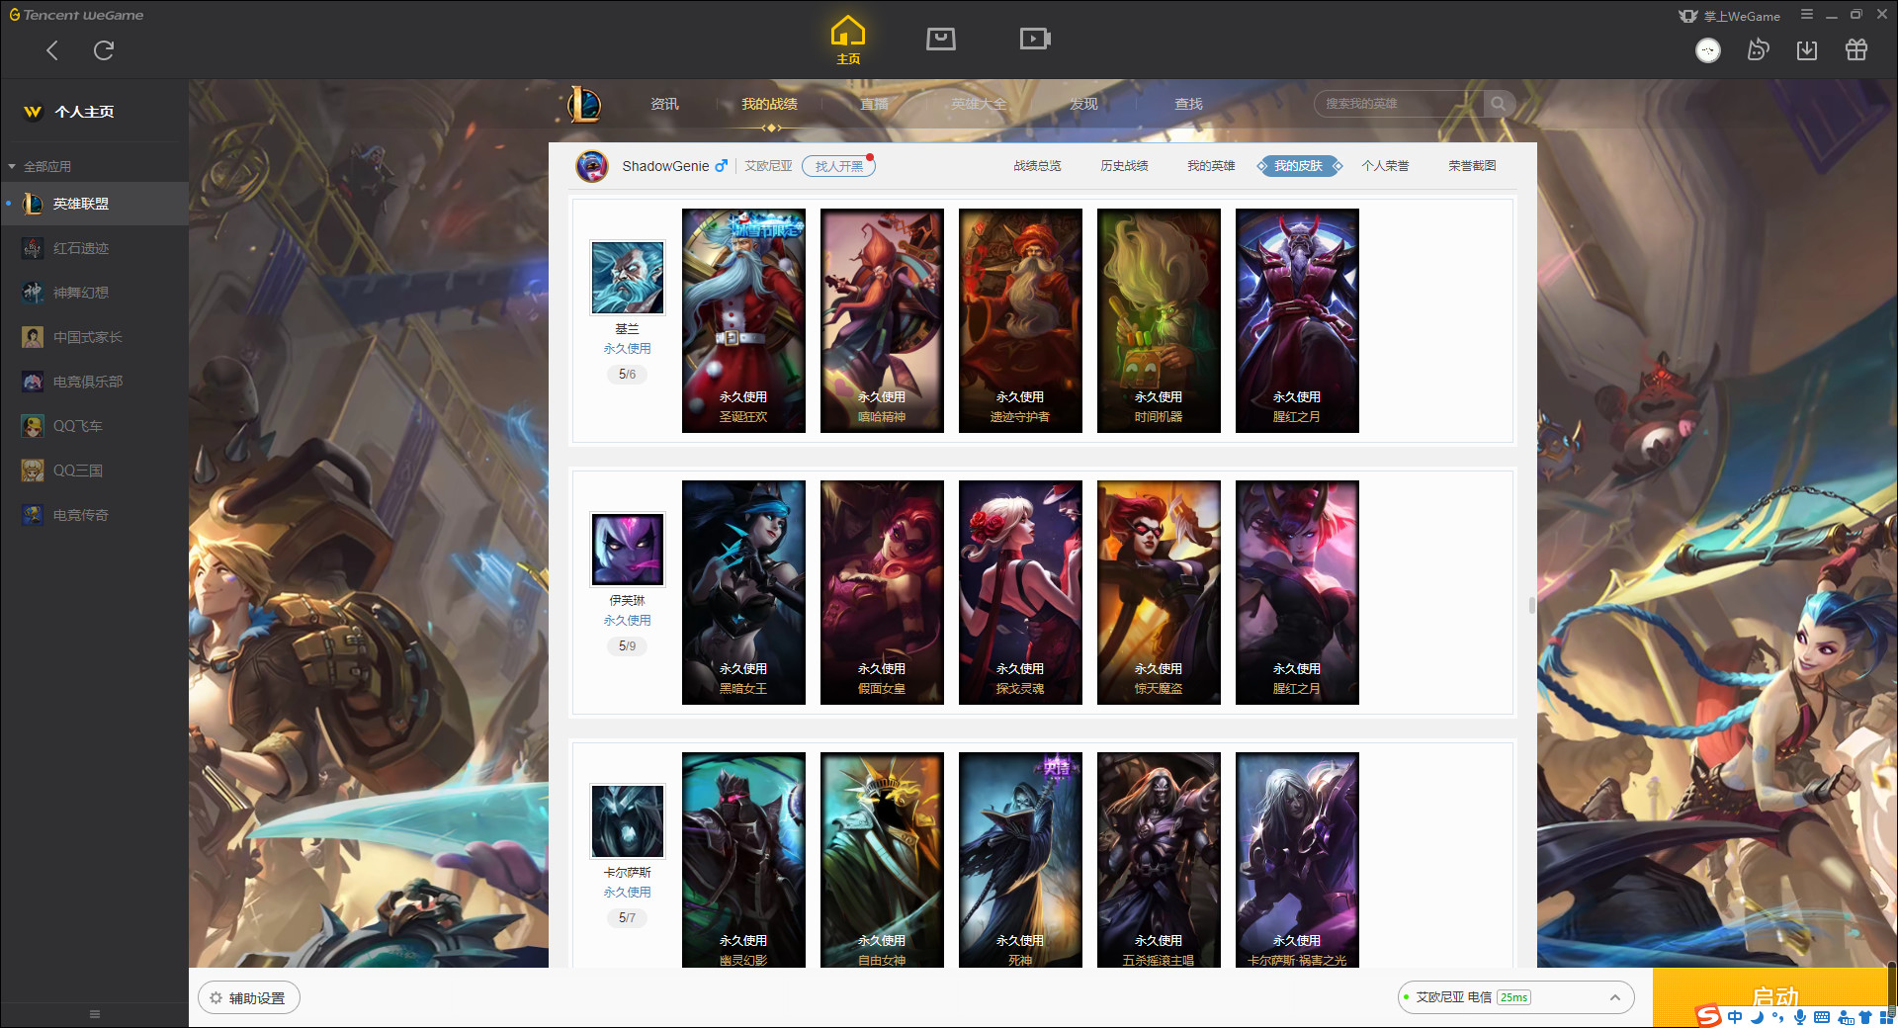Click the 基兰 champion portrait
This screenshot has width=1898, height=1028.
coord(628,277)
